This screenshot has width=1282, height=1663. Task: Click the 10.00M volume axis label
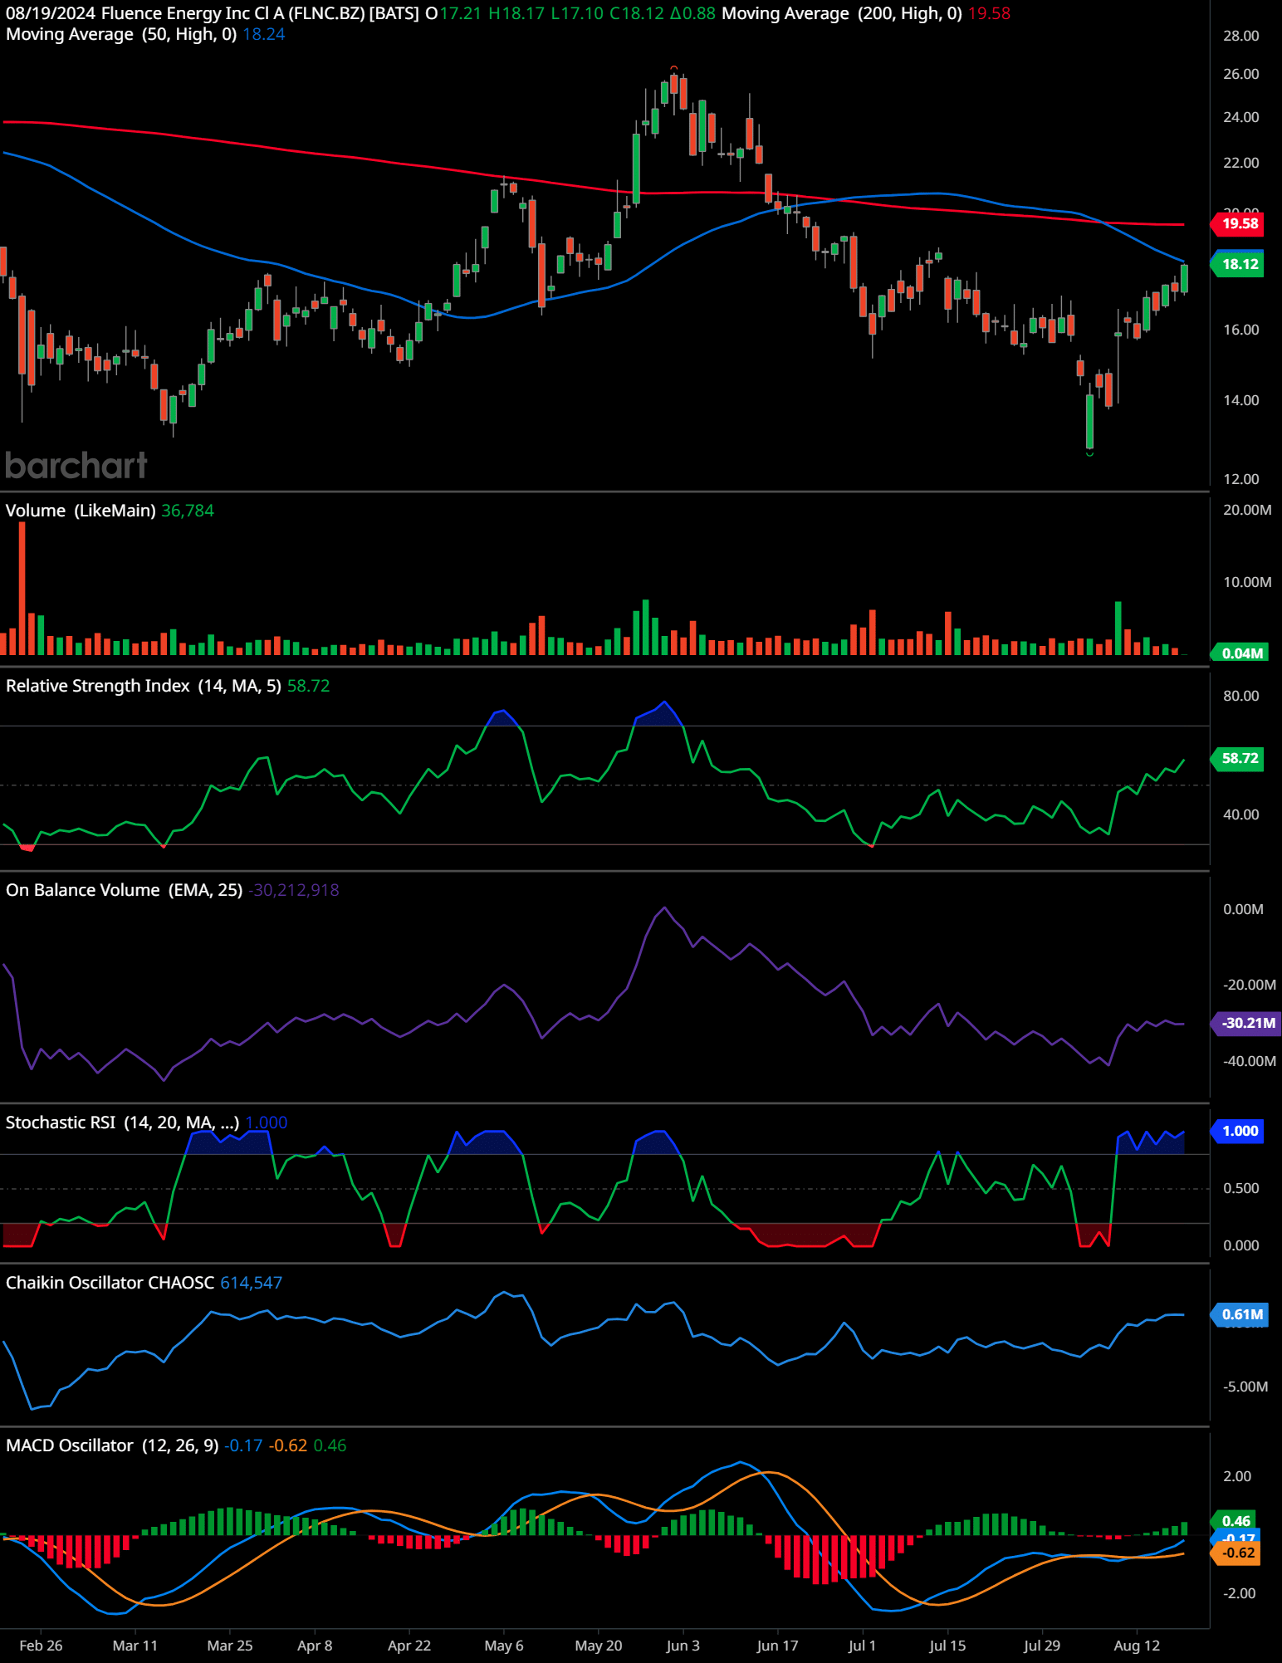click(1247, 582)
